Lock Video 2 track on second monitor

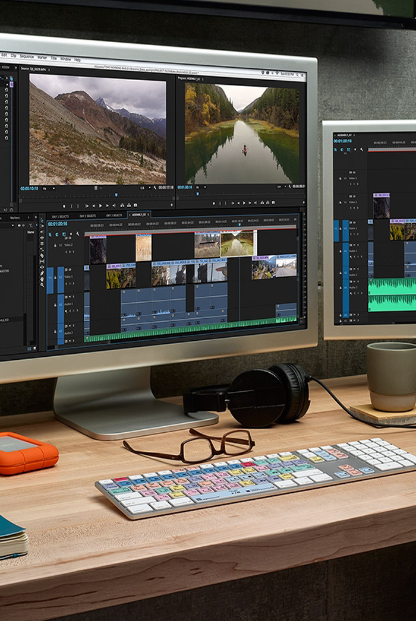point(341,202)
